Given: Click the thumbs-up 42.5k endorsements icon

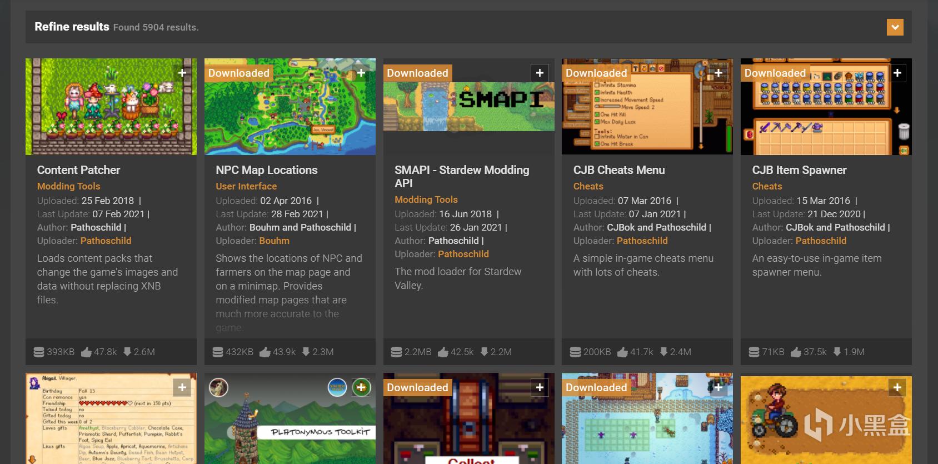Looking at the screenshot, I should pyautogui.click(x=443, y=352).
